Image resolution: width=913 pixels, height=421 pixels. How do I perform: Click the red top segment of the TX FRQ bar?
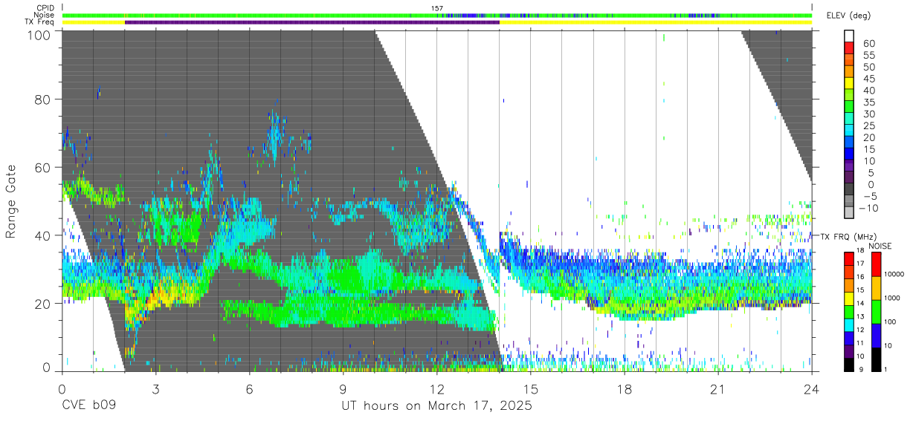(x=849, y=259)
